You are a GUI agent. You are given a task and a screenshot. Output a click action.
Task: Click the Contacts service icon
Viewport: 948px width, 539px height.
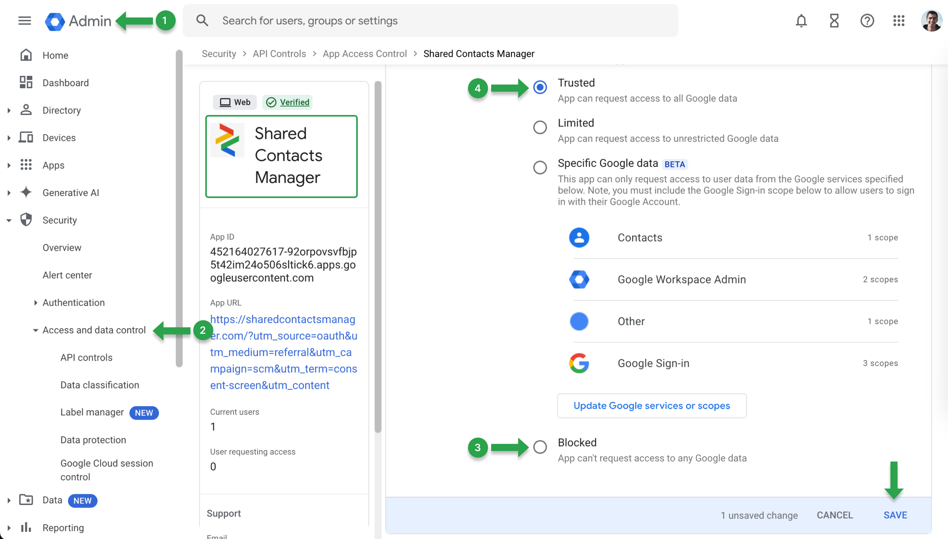point(579,238)
